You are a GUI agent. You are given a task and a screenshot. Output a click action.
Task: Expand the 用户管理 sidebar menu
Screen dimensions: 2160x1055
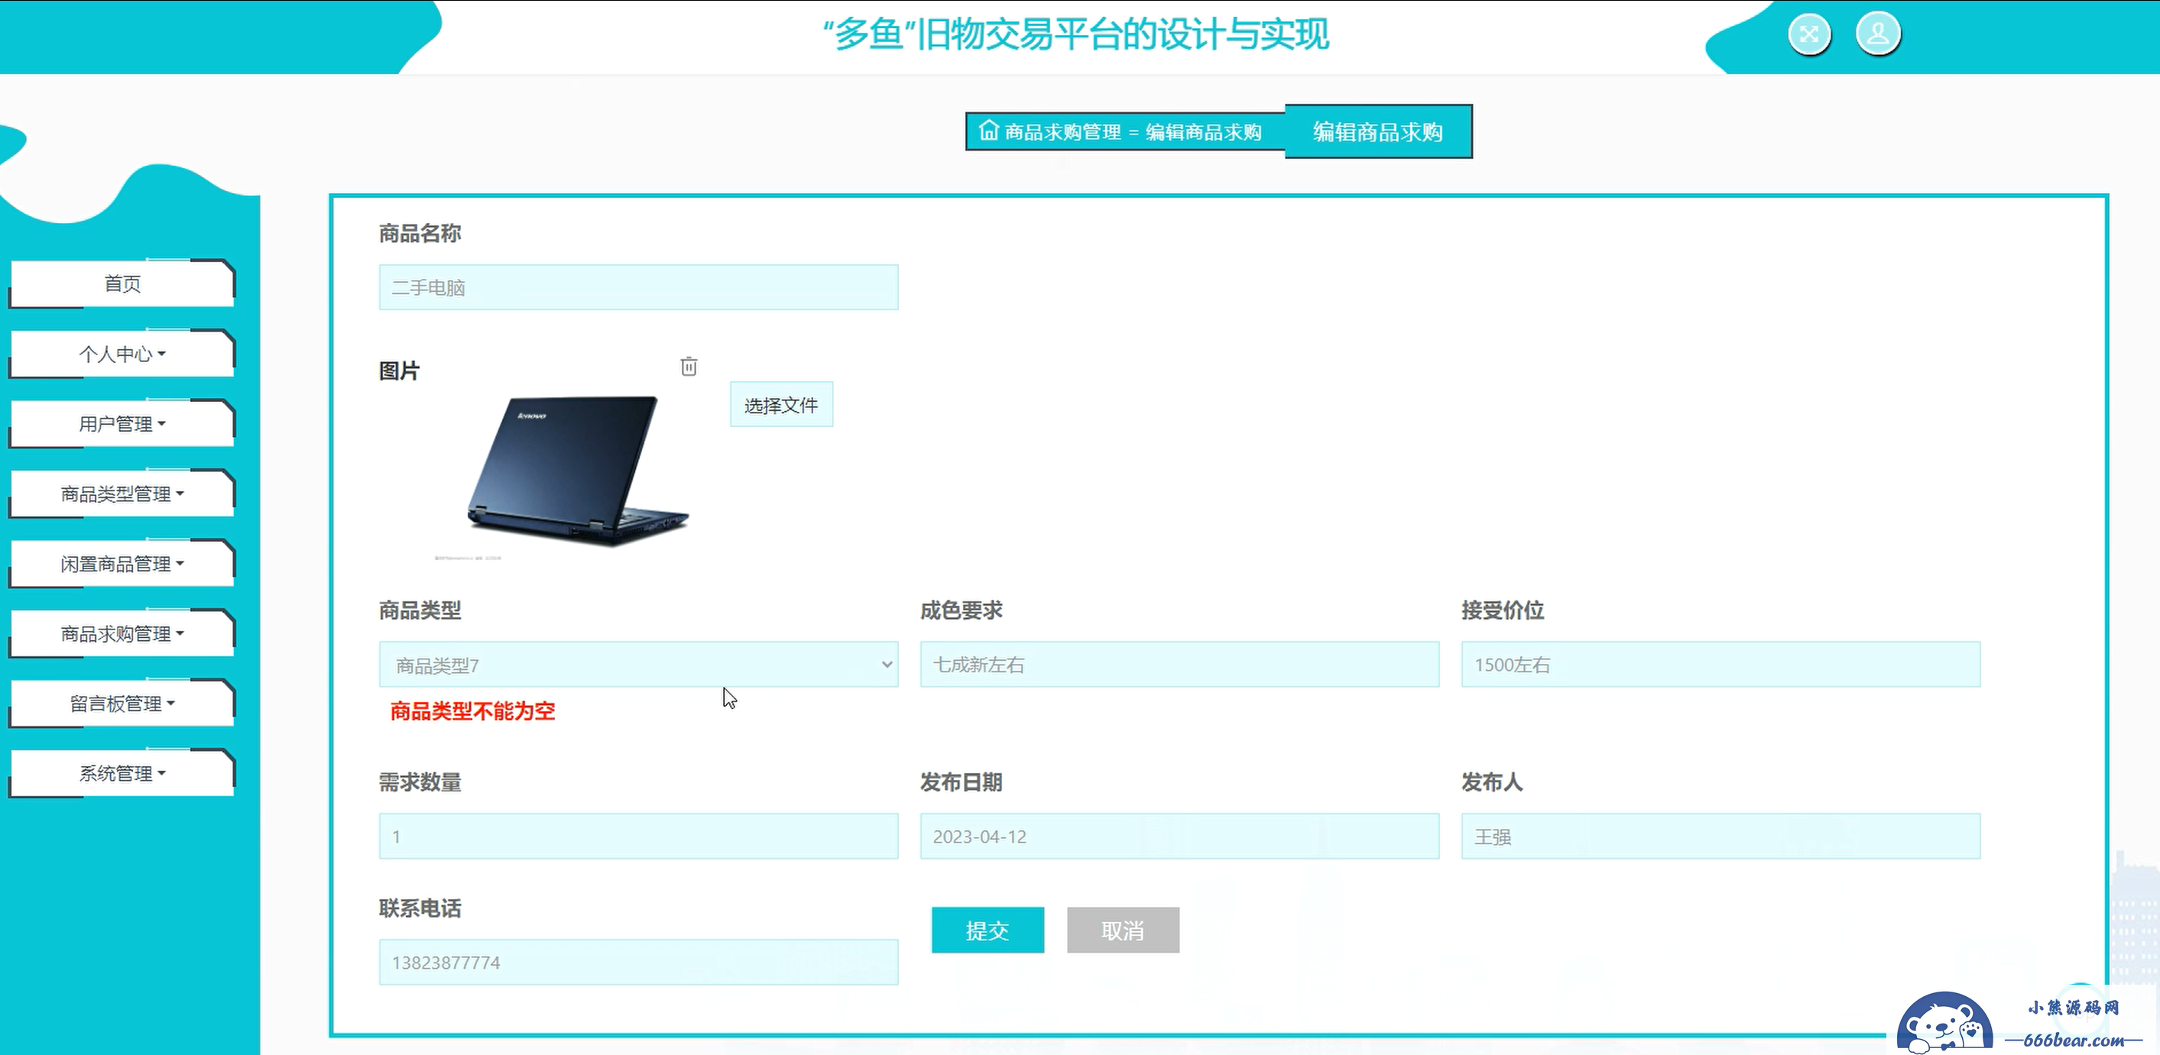pyautogui.click(x=122, y=423)
